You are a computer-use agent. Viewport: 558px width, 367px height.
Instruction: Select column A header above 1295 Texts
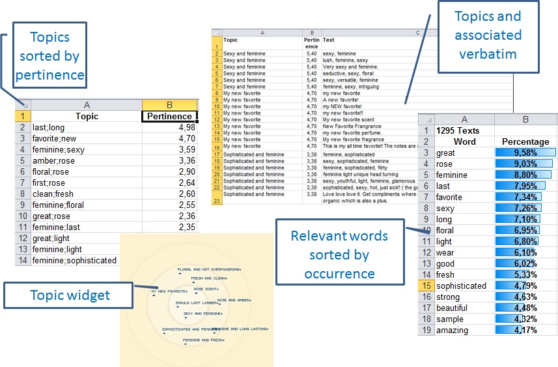coord(464,119)
